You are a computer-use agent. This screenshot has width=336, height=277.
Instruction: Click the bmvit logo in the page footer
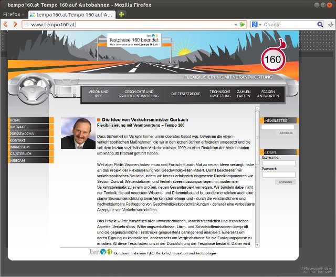[102, 253]
